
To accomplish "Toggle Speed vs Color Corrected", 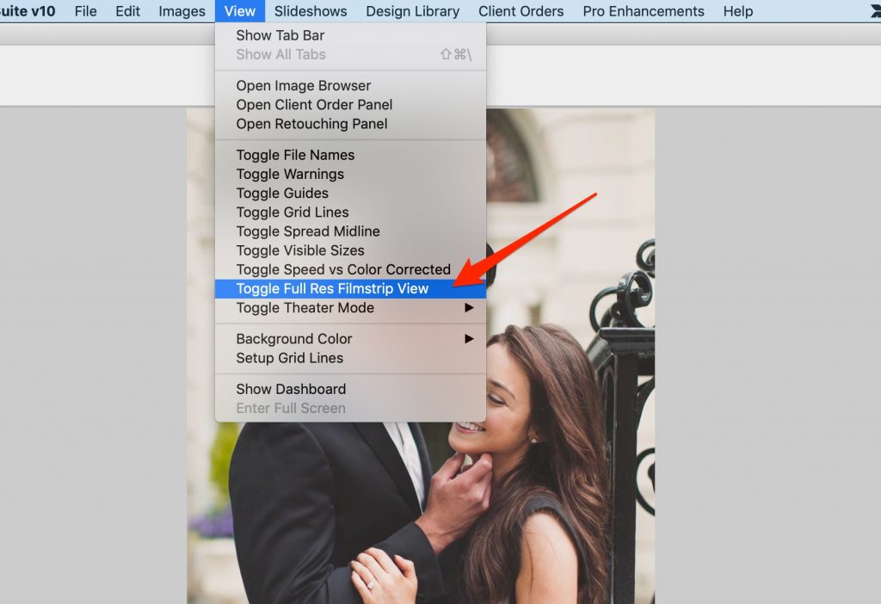I will point(351,269).
